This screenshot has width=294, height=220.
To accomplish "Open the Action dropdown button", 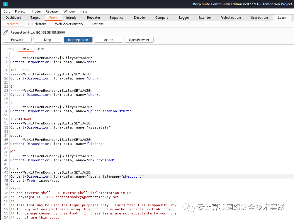I will tap(108, 40).
